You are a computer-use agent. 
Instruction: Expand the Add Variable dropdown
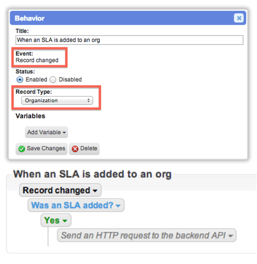pyautogui.click(x=46, y=132)
